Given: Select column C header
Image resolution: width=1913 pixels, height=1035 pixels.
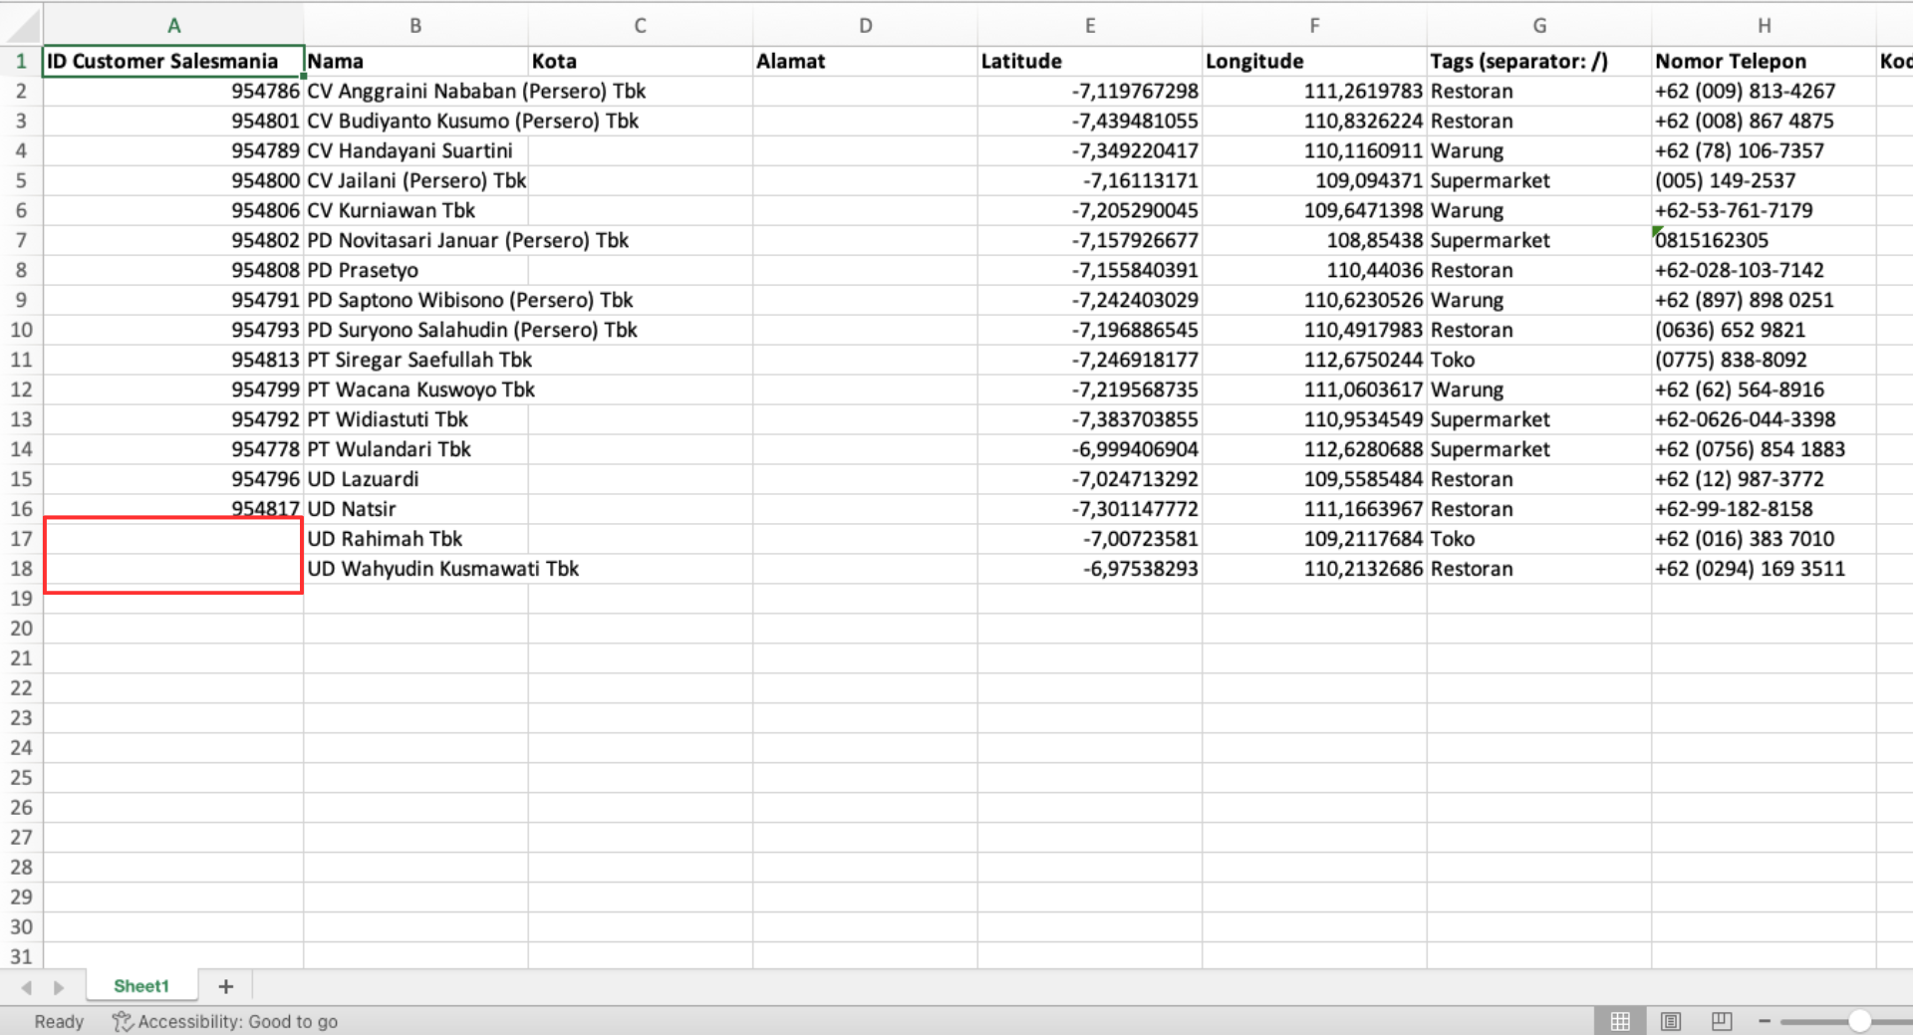Looking at the screenshot, I should coord(641,26).
